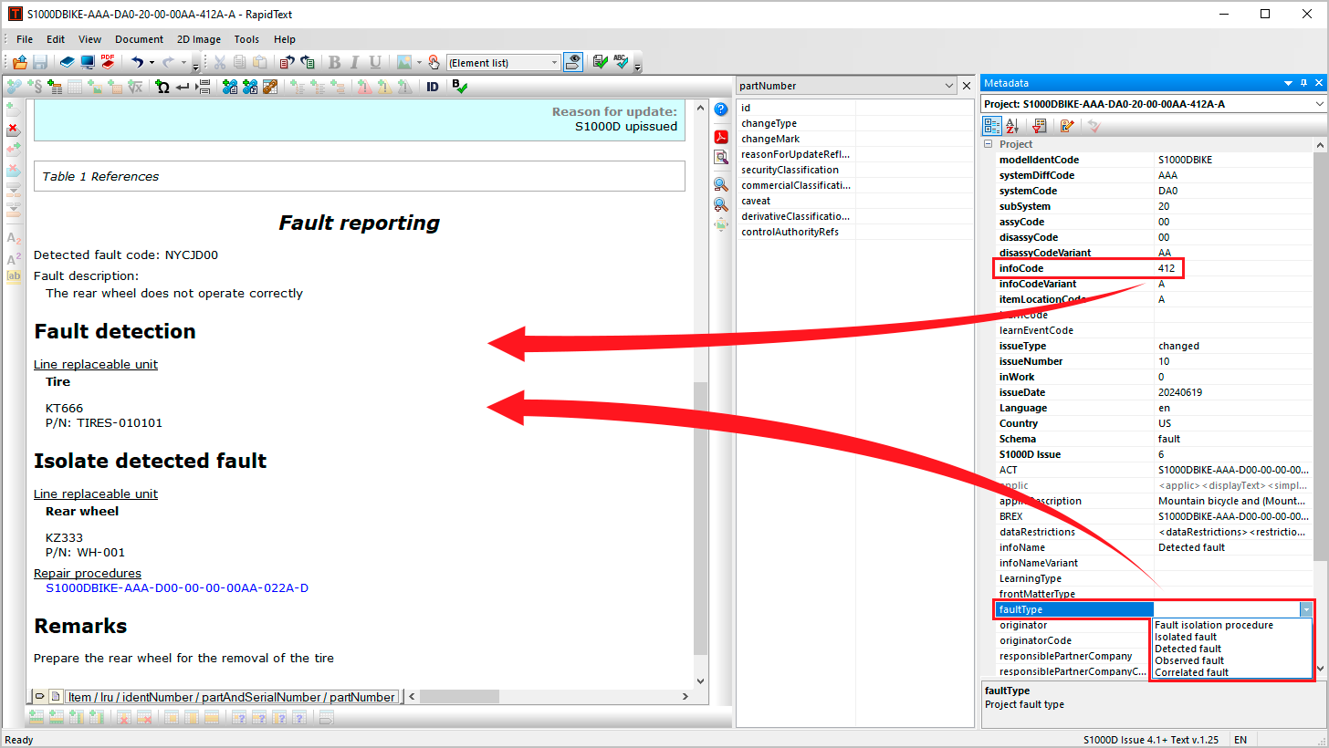Screen dimensions: 1329x748
Task: Pin the Metadata panel
Action: point(1303,83)
